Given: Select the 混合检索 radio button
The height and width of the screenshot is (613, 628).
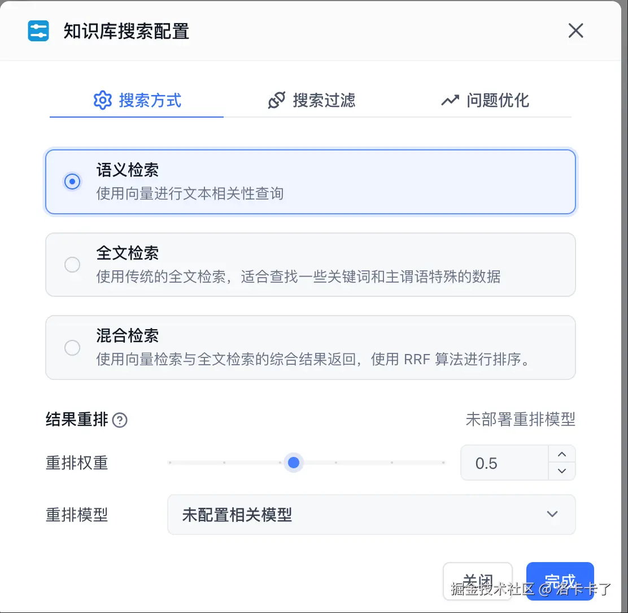Looking at the screenshot, I should point(72,348).
